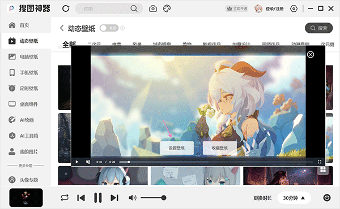Skip to next wallpaper

pos(114,198)
